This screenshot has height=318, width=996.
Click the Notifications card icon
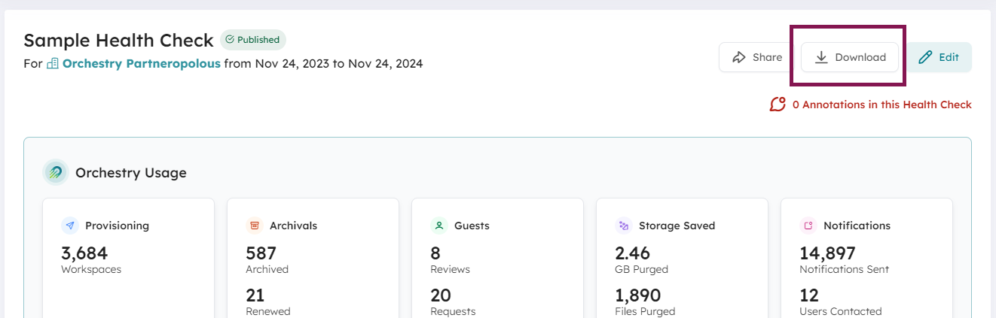click(x=808, y=226)
